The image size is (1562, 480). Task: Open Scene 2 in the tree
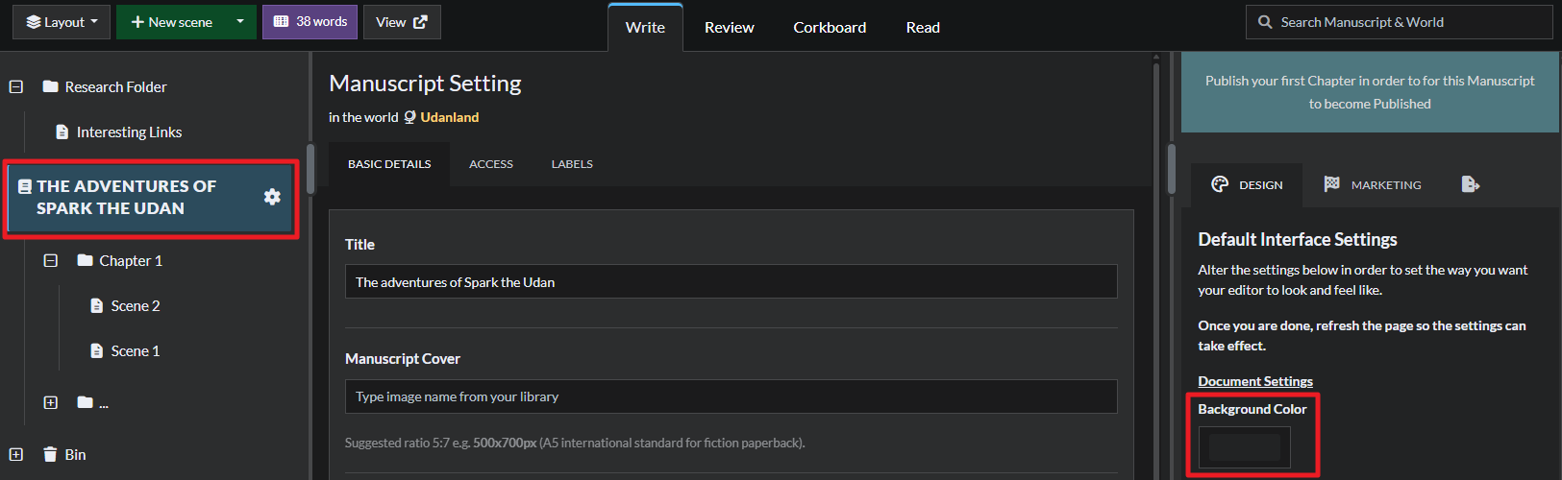point(136,305)
